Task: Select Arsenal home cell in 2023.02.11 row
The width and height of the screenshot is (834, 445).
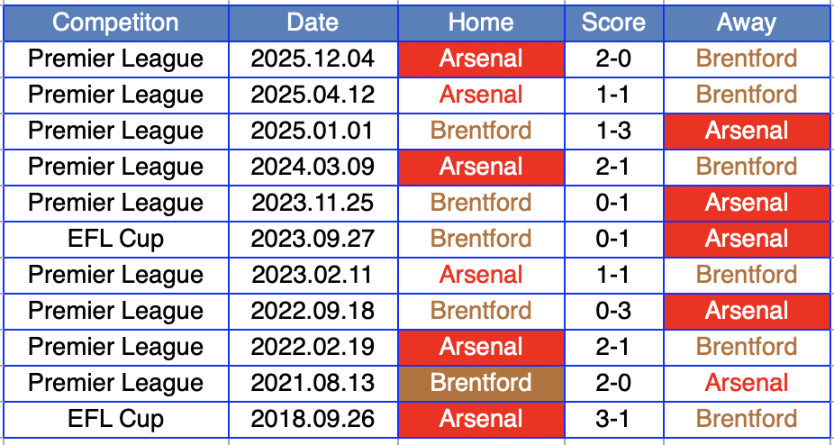Action: point(481,275)
